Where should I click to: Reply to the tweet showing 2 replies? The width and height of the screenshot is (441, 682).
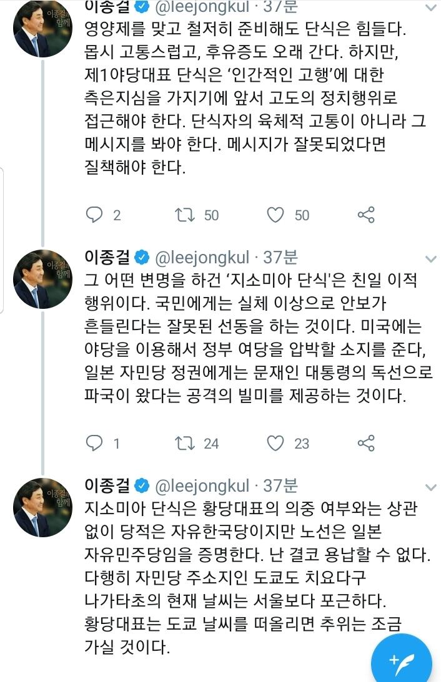click(x=94, y=215)
